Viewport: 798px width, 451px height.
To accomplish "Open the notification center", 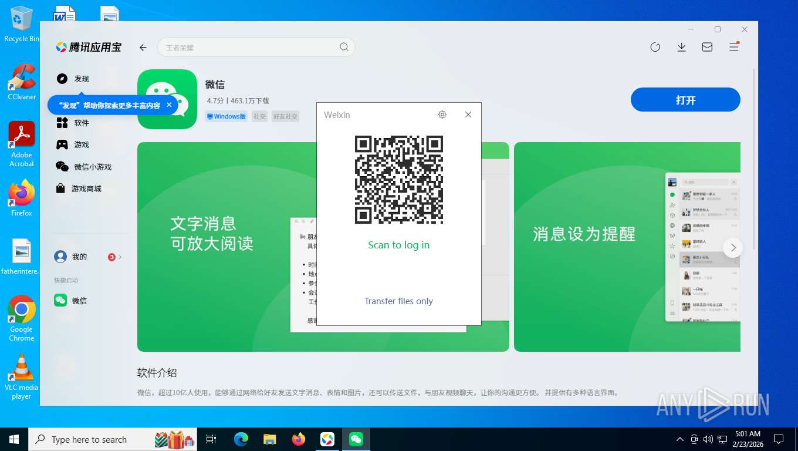I will pyautogui.click(x=779, y=439).
